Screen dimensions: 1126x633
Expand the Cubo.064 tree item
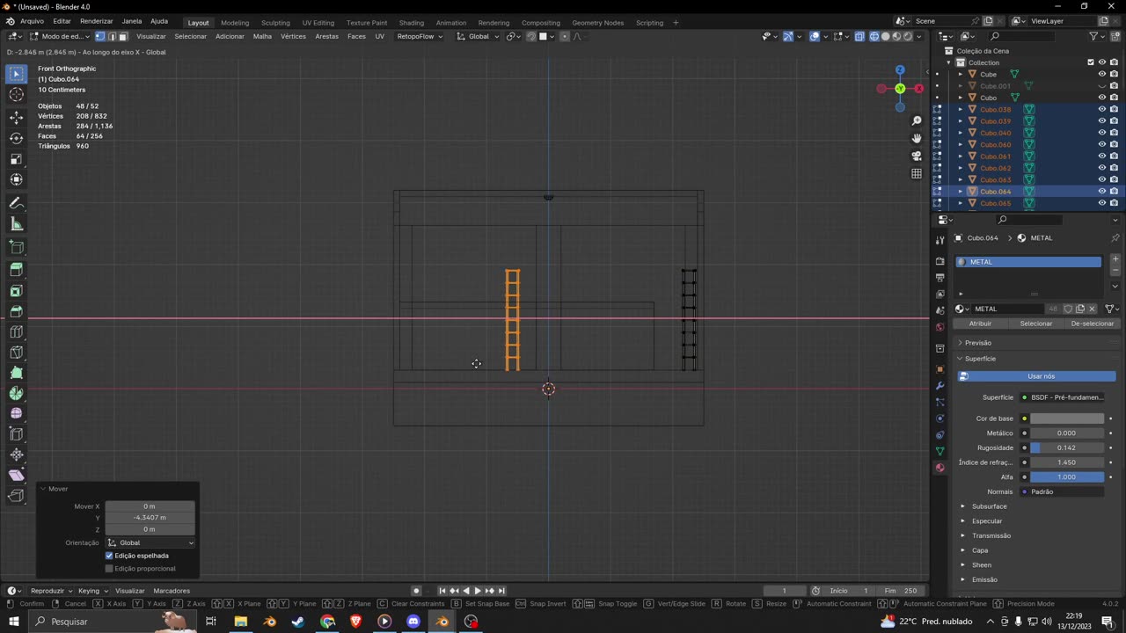pyautogui.click(x=961, y=192)
